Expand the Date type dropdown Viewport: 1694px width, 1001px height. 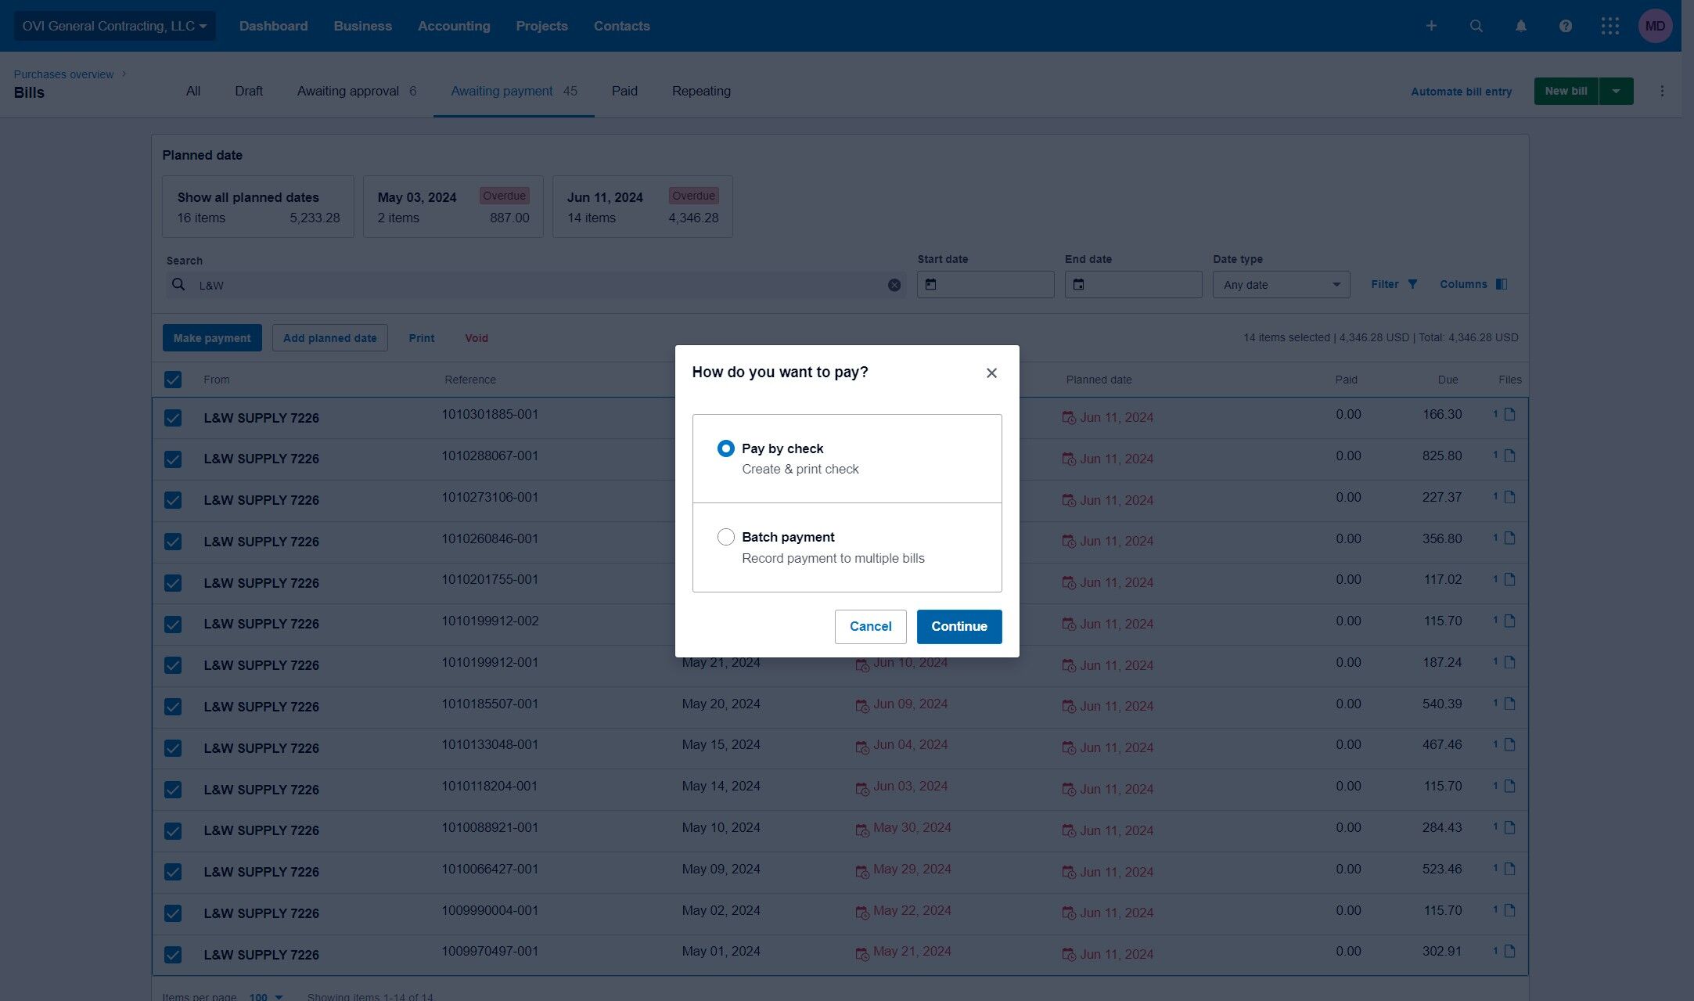tap(1281, 285)
